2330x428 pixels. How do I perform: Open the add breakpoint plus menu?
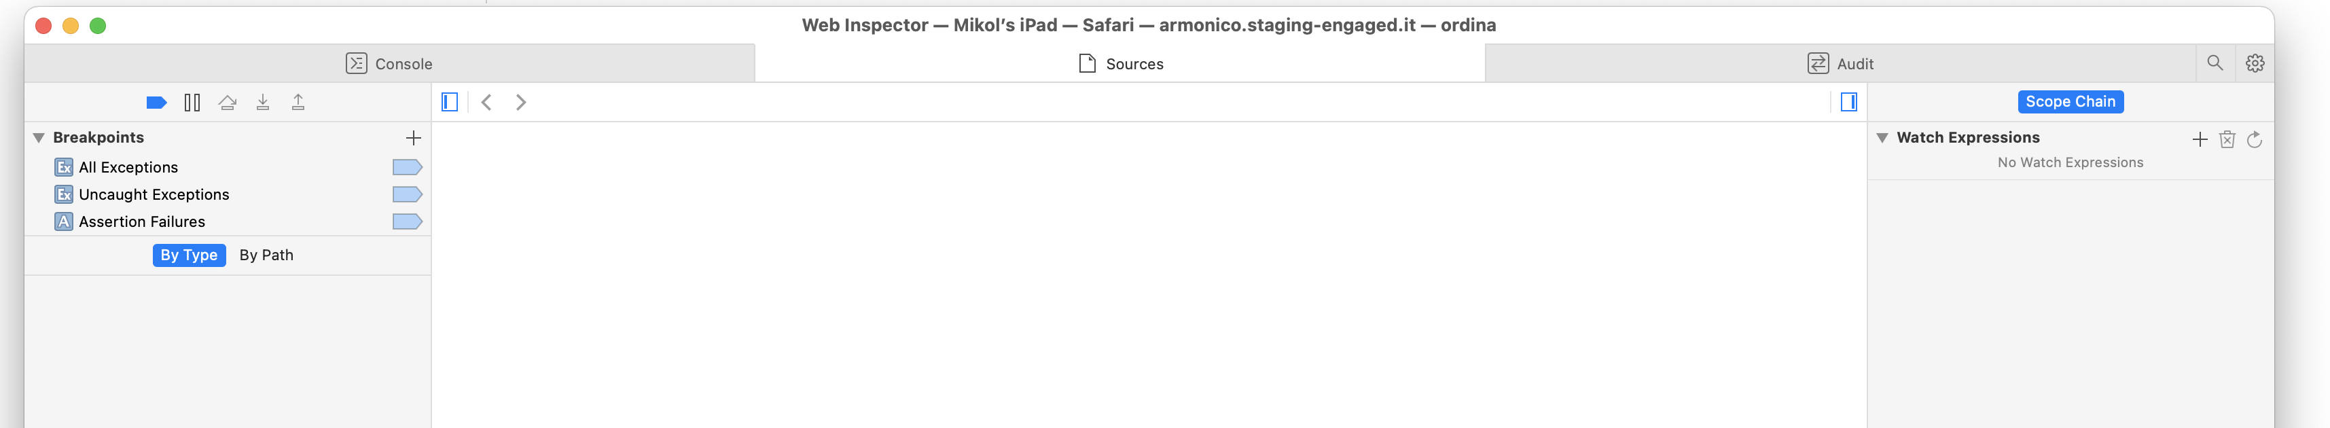click(414, 137)
